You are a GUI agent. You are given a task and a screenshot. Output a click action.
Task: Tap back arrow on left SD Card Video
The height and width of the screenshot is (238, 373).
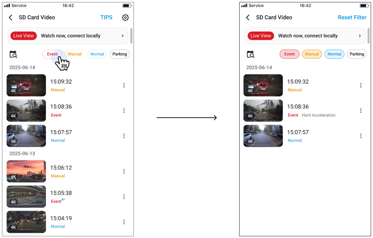click(x=11, y=17)
